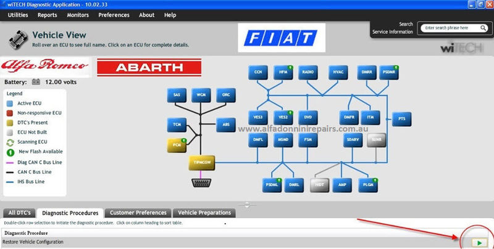Switch to the All DTC's tab
The height and width of the screenshot is (249, 494).
(19, 213)
